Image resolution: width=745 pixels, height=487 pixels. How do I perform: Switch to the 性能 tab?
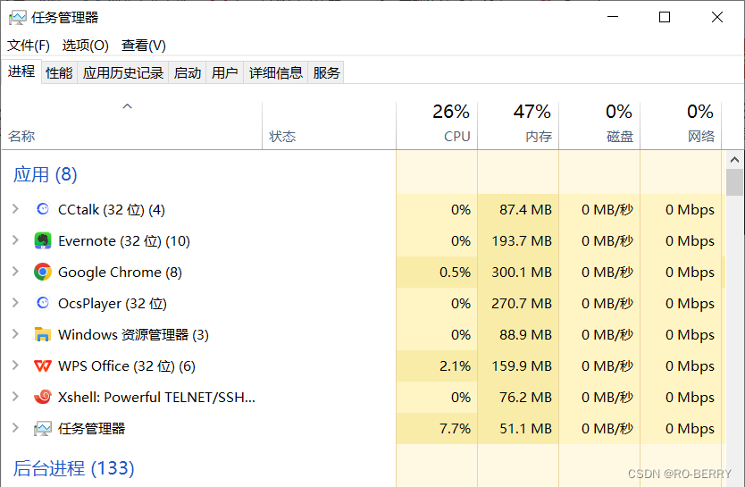coord(59,73)
